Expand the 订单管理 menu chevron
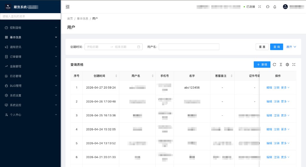306x167 pixels. click(x=56, y=56)
